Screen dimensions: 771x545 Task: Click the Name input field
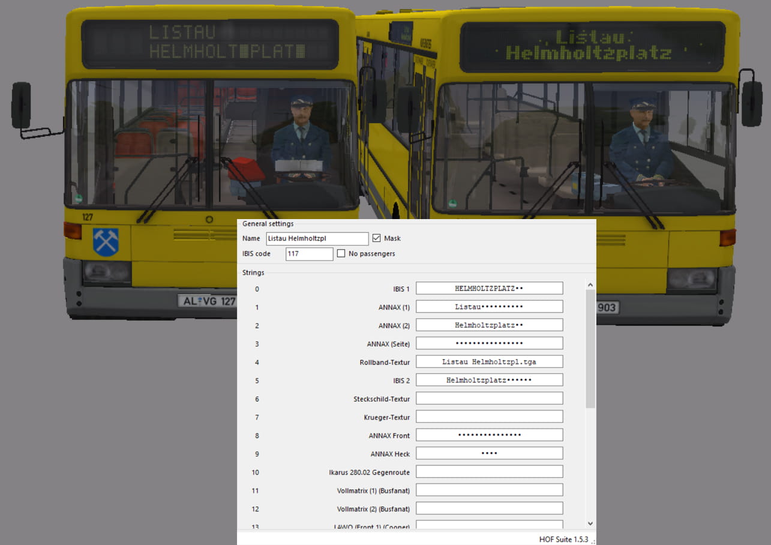click(317, 238)
